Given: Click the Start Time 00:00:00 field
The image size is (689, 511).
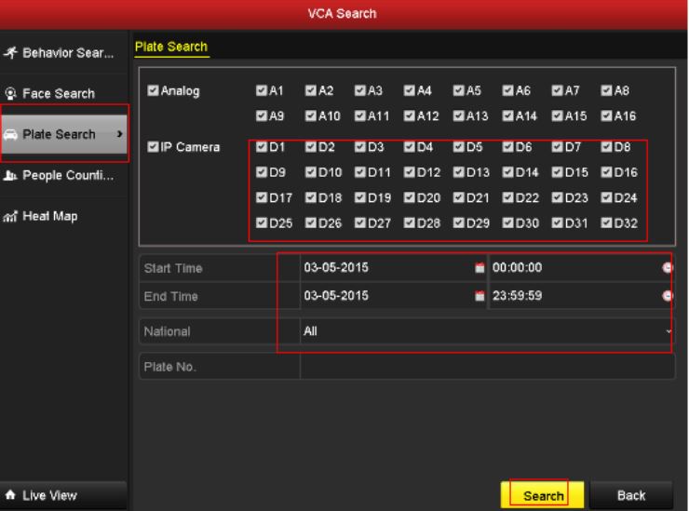Looking at the screenshot, I should [x=581, y=267].
